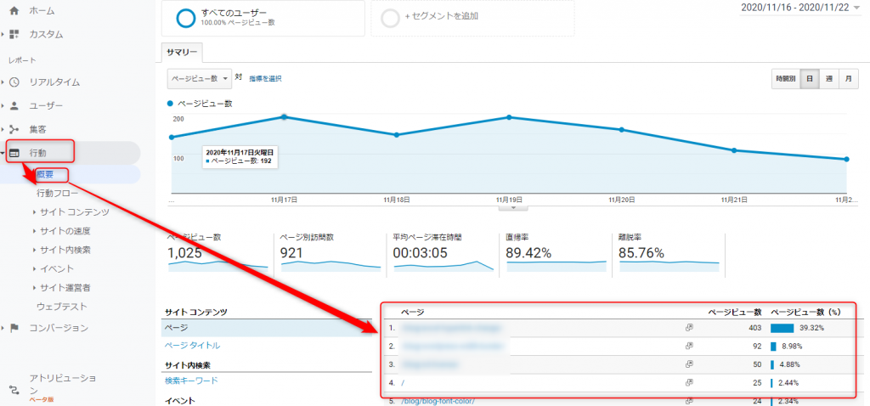Click the 直帰率 89.42% card

[556, 253]
